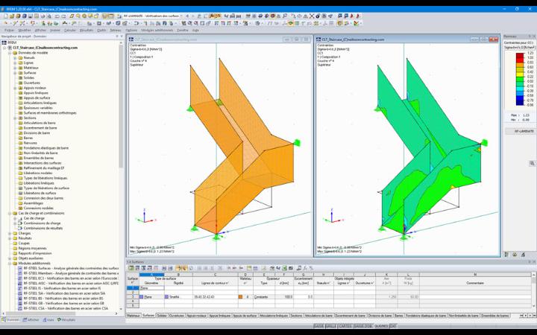Open the Données tab of navigator
This screenshot has width=537, height=335.
pos(11,320)
